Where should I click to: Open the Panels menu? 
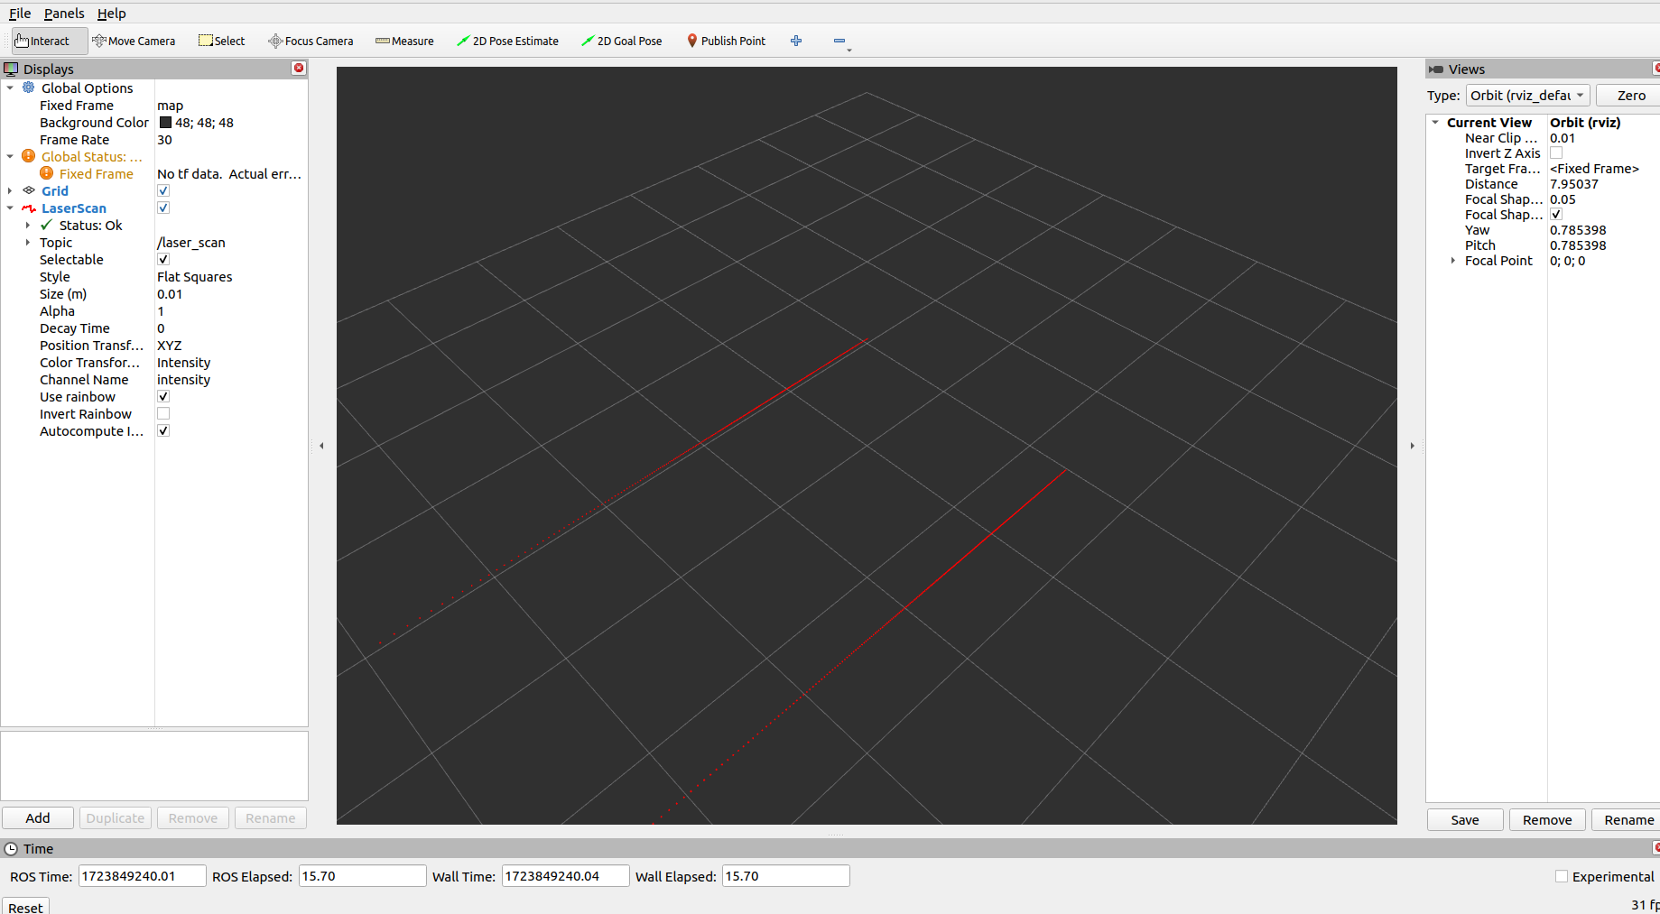coord(63,14)
